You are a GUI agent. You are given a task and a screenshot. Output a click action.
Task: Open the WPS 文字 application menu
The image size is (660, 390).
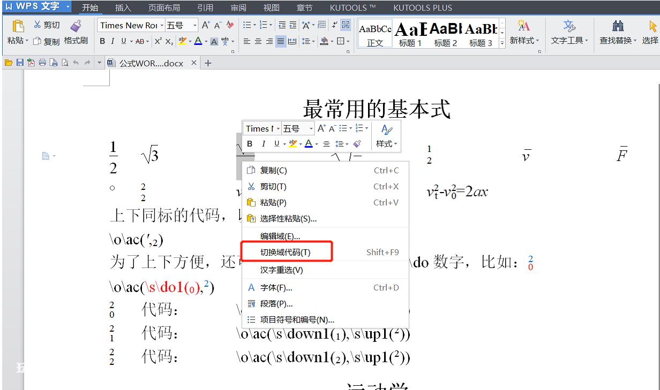click(x=38, y=7)
